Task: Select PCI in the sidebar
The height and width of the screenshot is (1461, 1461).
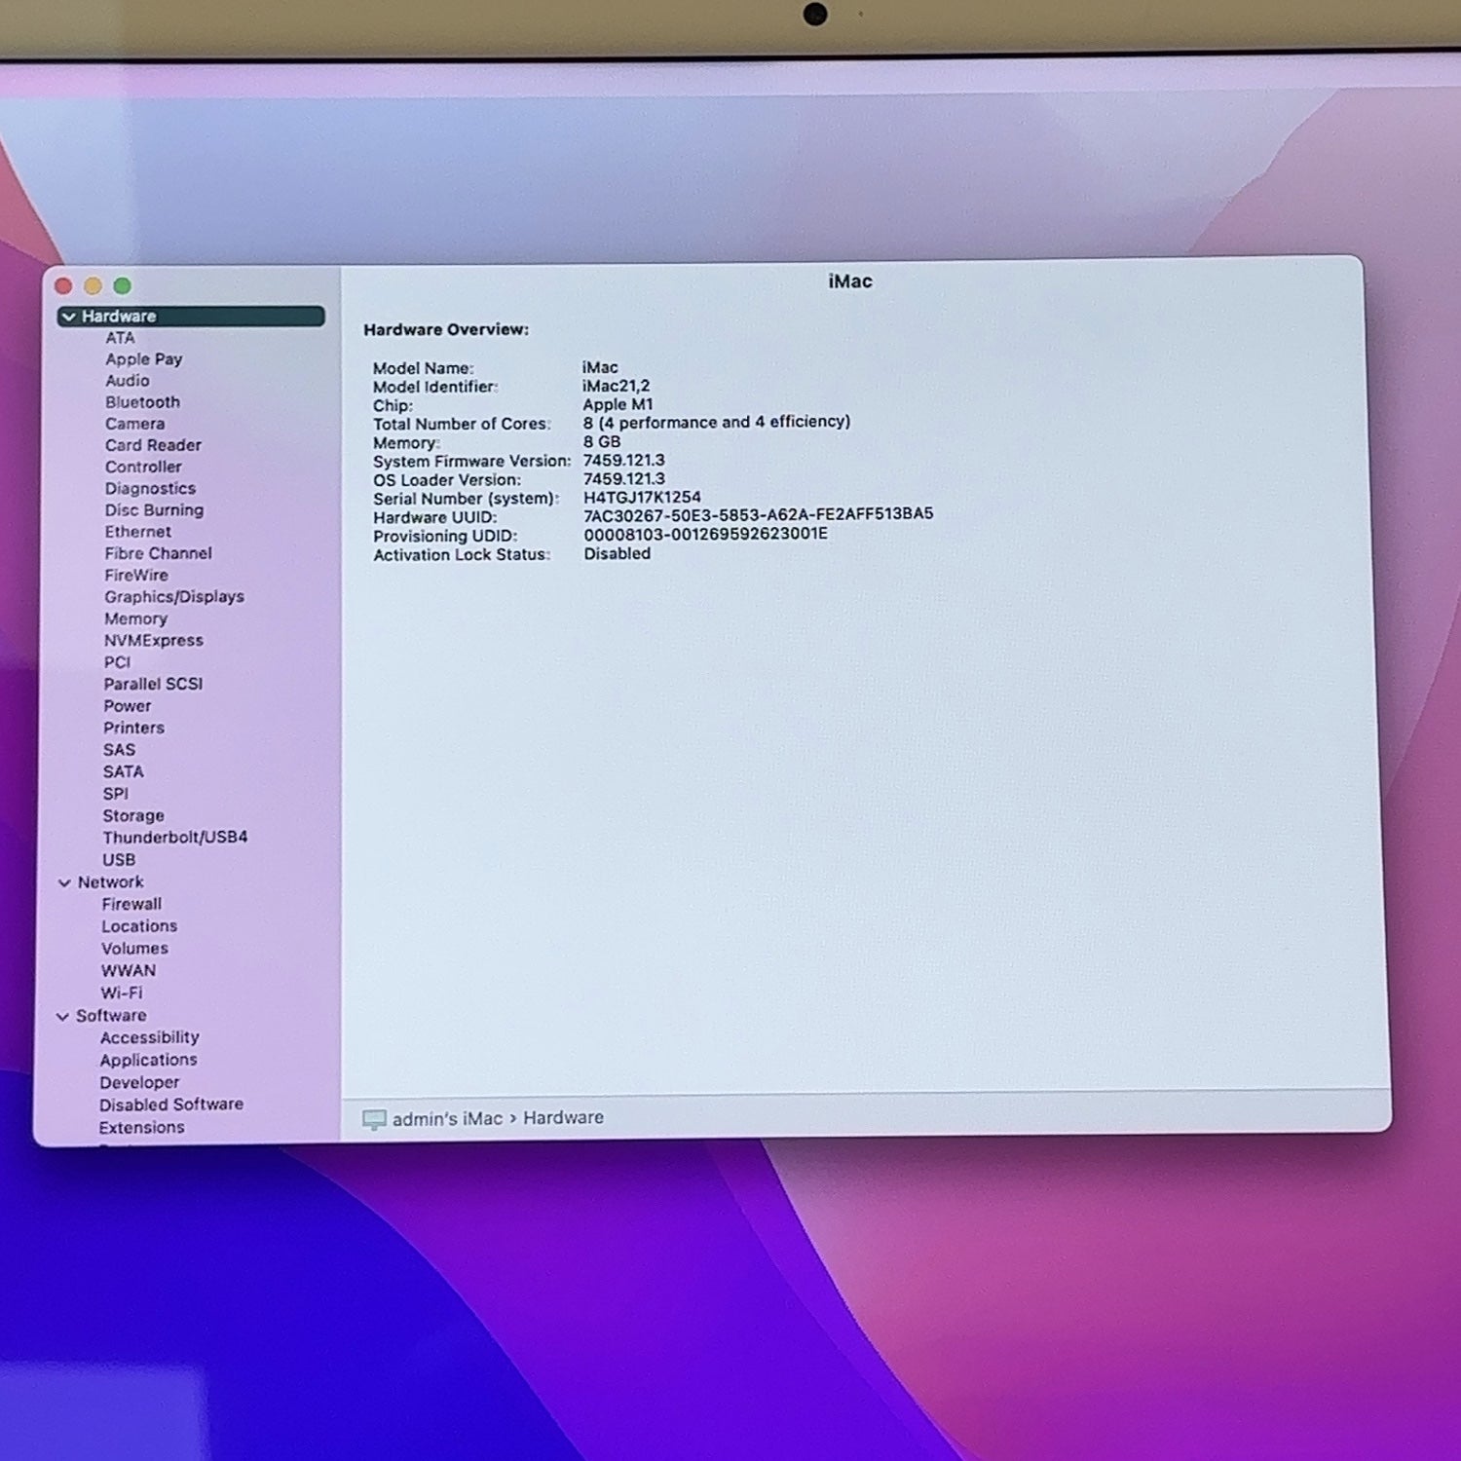Action: [x=117, y=662]
